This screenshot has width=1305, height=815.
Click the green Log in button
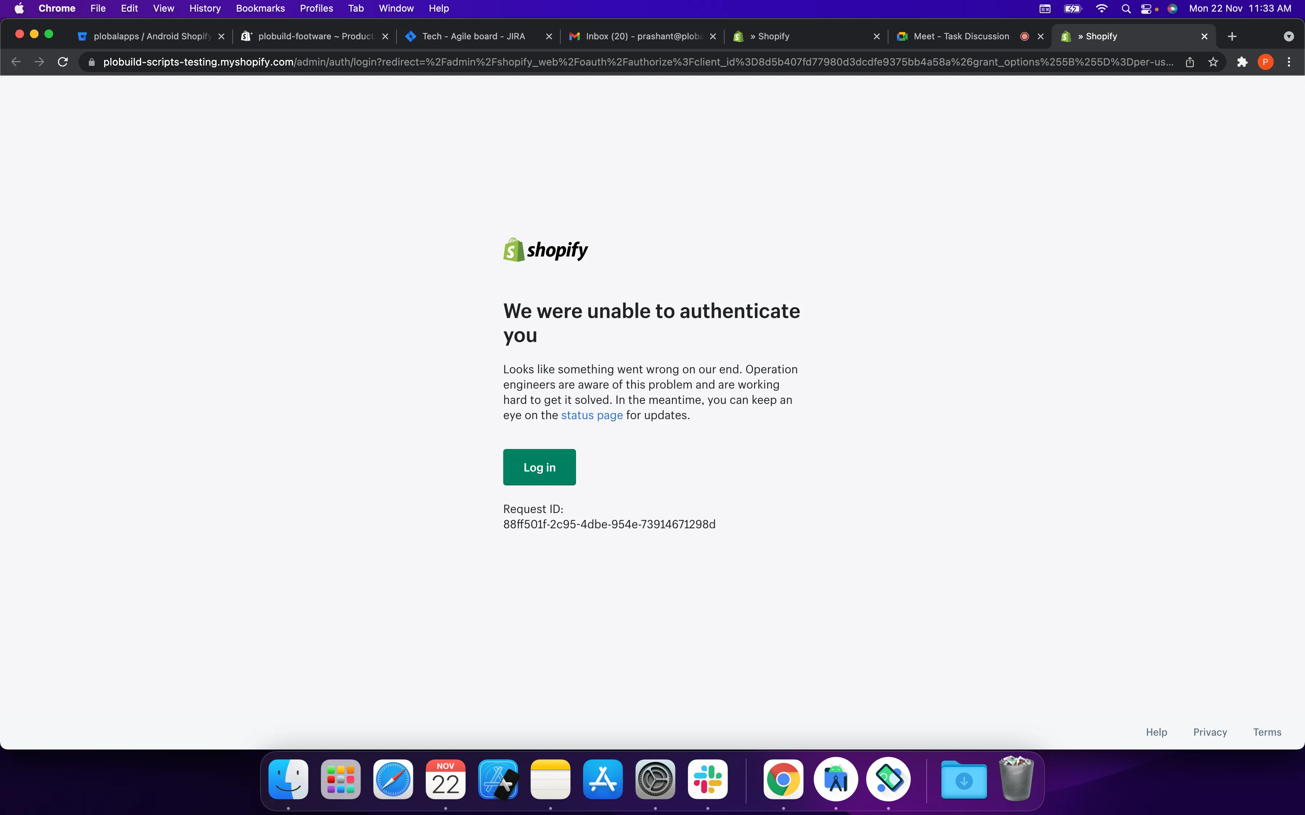point(539,467)
